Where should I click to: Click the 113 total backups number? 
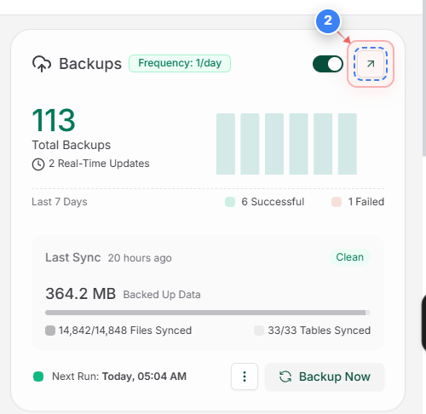[x=54, y=120]
